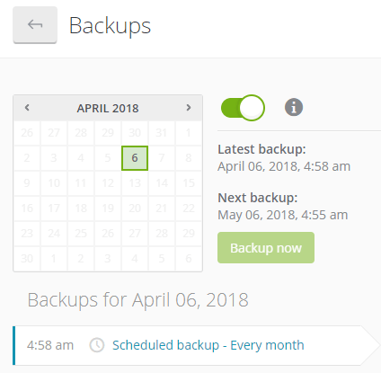This screenshot has height=373, width=381.
Task: Select day 13 in calendar
Action: point(135,183)
